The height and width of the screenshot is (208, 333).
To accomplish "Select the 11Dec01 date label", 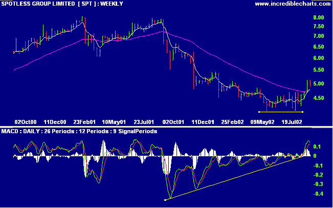I will point(203,122).
